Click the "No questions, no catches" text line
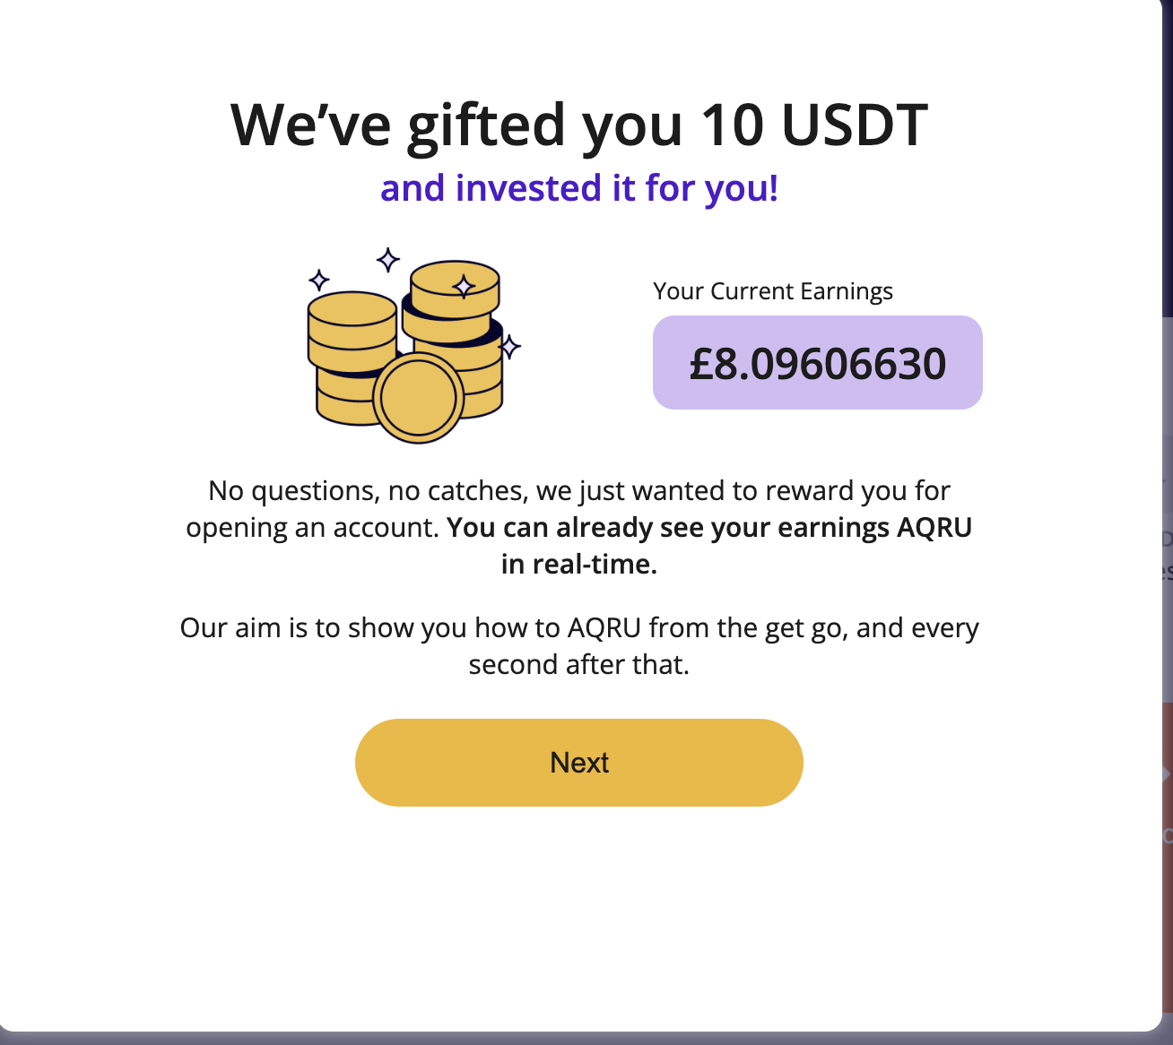The height and width of the screenshot is (1045, 1173). [578, 491]
